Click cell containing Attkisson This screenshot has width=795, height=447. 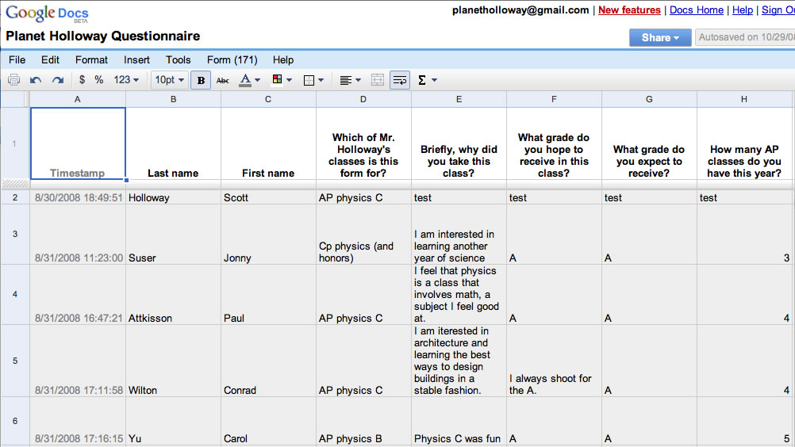click(x=173, y=295)
